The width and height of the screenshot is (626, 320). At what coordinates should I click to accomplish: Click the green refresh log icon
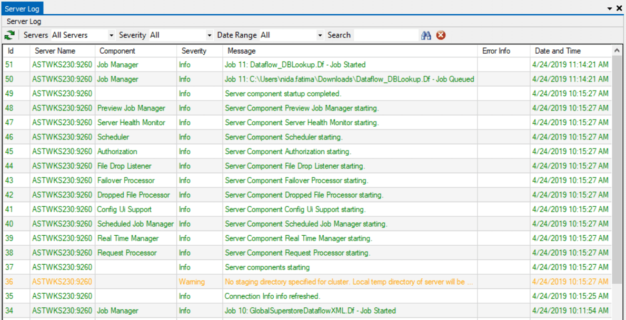coord(9,35)
